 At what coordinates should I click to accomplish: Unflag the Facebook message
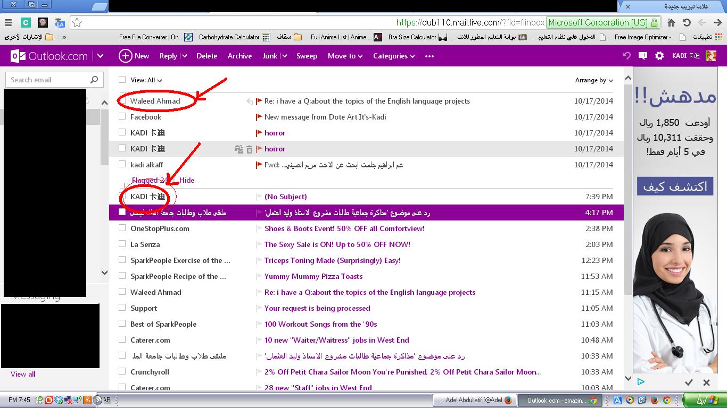point(259,117)
